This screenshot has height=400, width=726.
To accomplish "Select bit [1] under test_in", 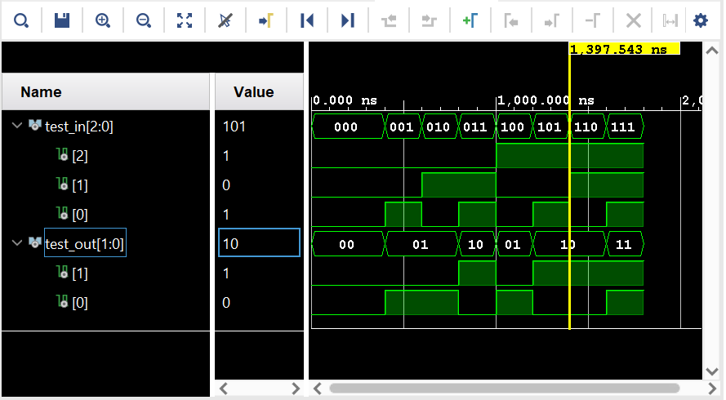I will (x=80, y=185).
